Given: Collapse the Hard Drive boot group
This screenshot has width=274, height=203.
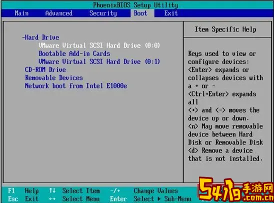Looking at the screenshot, I should 40,37.
